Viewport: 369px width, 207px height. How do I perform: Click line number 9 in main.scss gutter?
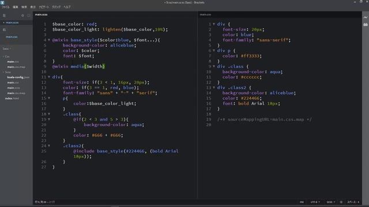pyautogui.click(x=45, y=67)
